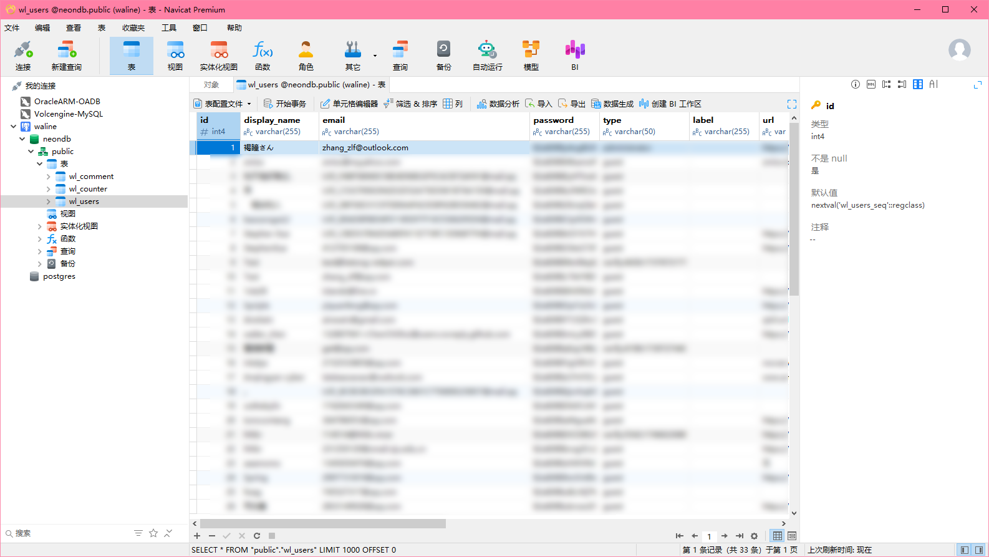Open the Materialized View (实体化视图) toolbar icon
The image size is (989, 557).
click(x=218, y=56)
